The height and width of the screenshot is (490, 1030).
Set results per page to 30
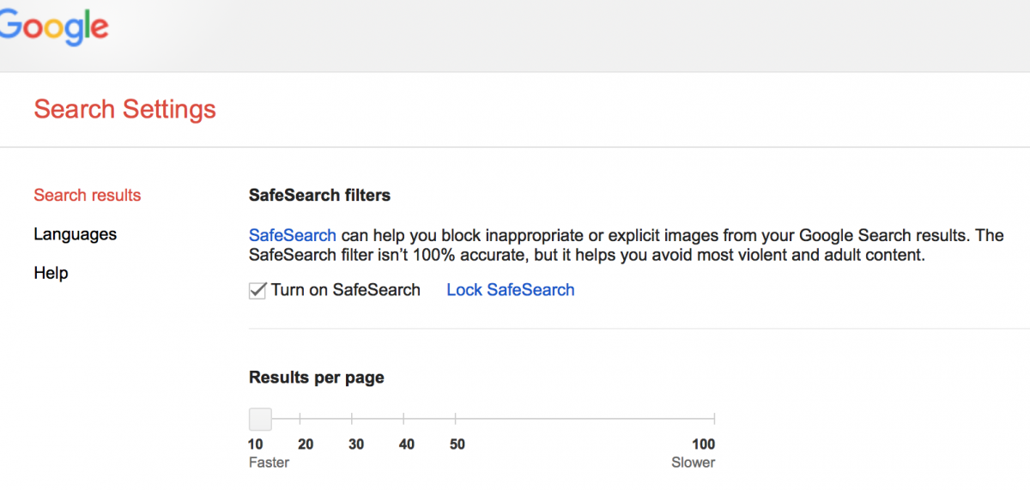pos(352,419)
